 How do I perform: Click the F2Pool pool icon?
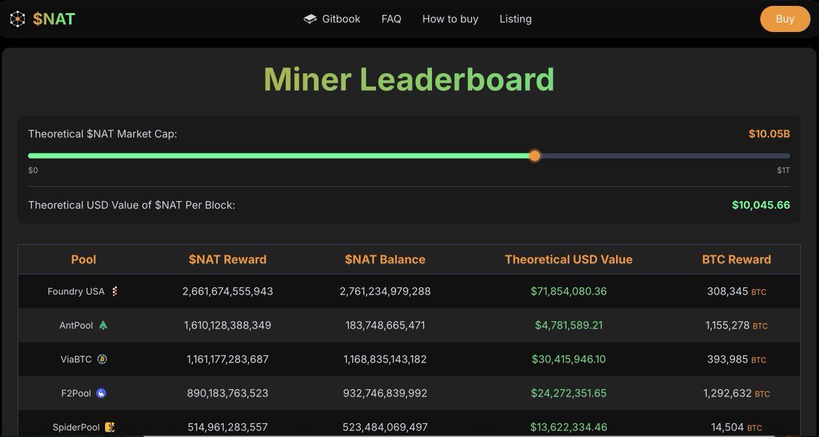click(101, 393)
